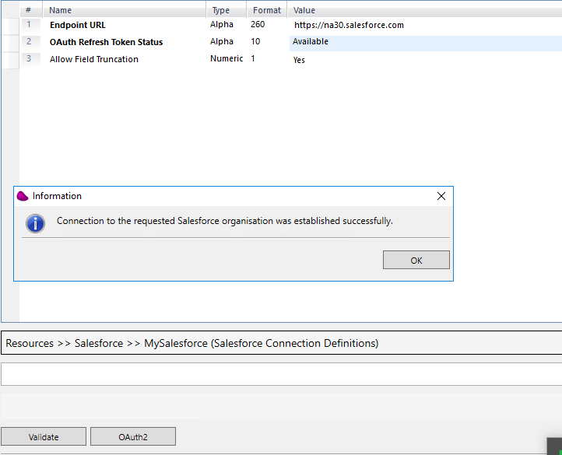
Task: Click the Yes value for field truncation
Action: [299, 60]
